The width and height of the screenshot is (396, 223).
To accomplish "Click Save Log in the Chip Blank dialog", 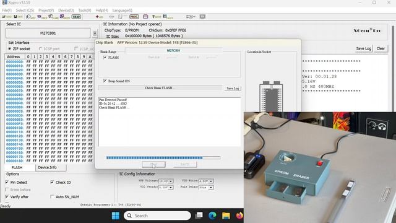I will (x=233, y=88).
